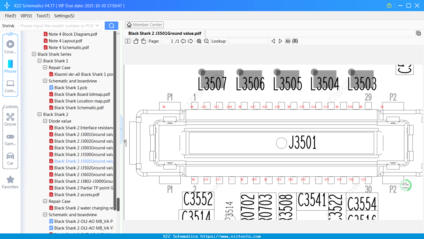This screenshot has width=424, height=239.
Task: Click the sidebar collapse handle arrow
Action: 121,129
